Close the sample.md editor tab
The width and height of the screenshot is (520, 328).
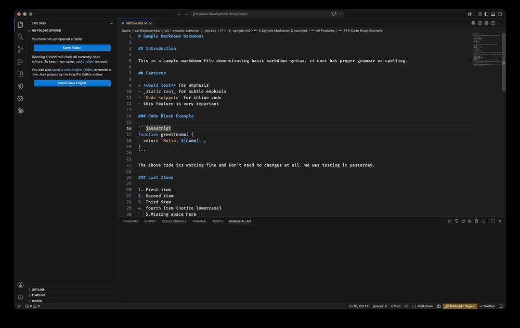150,23
